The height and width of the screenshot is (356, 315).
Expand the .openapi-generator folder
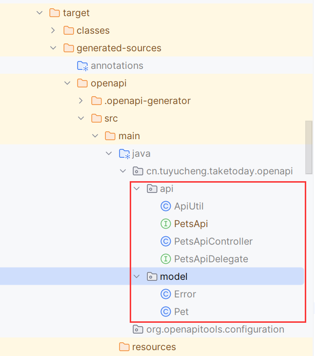[x=81, y=101]
